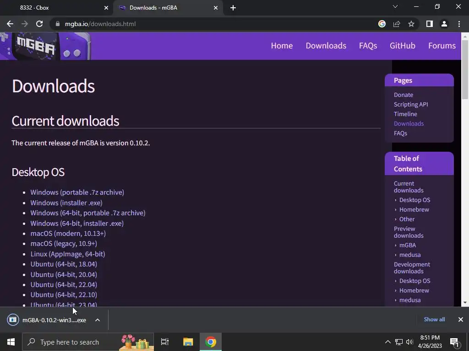Open the notification center icon
This screenshot has height=351, width=469.
pyautogui.click(x=454, y=342)
